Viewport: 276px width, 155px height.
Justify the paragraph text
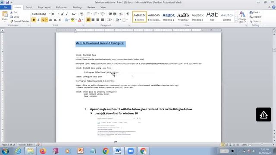pyautogui.click(x=102, y=20)
